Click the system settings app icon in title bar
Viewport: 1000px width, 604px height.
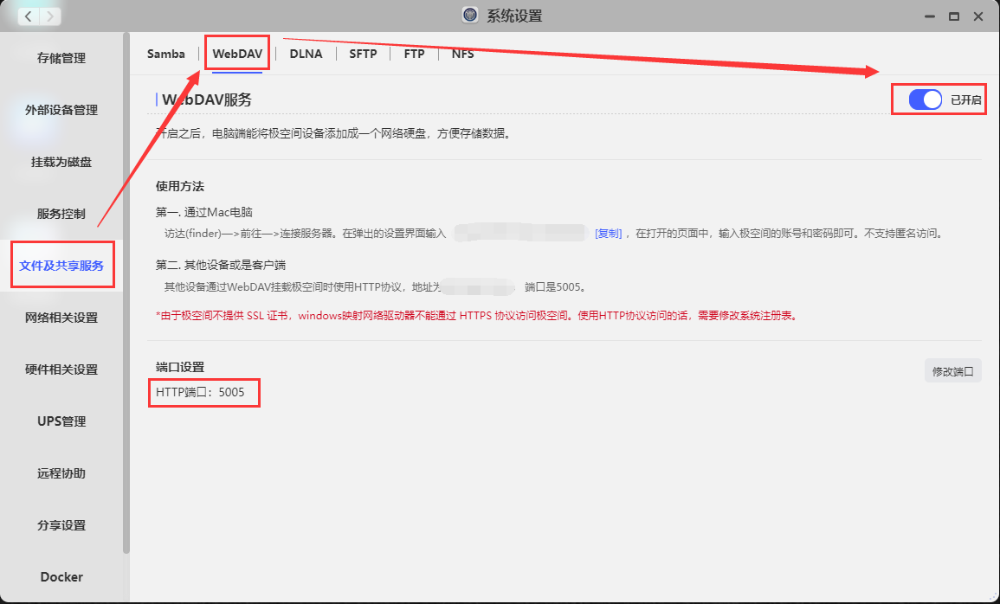pyautogui.click(x=470, y=16)
